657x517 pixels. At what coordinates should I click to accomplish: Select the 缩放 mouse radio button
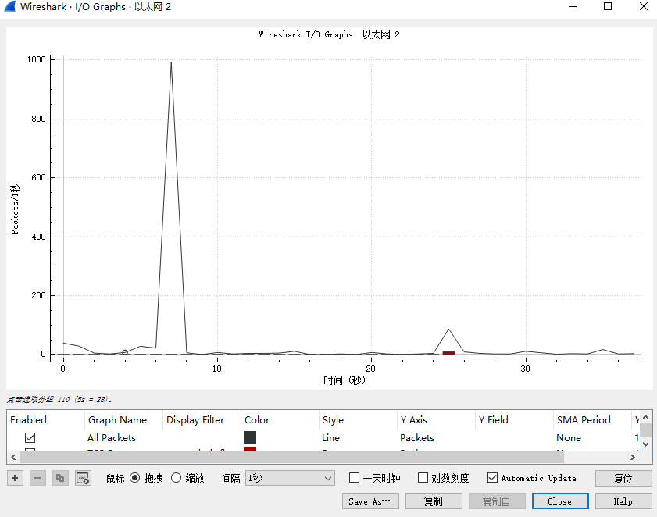[x=176, y=478]
